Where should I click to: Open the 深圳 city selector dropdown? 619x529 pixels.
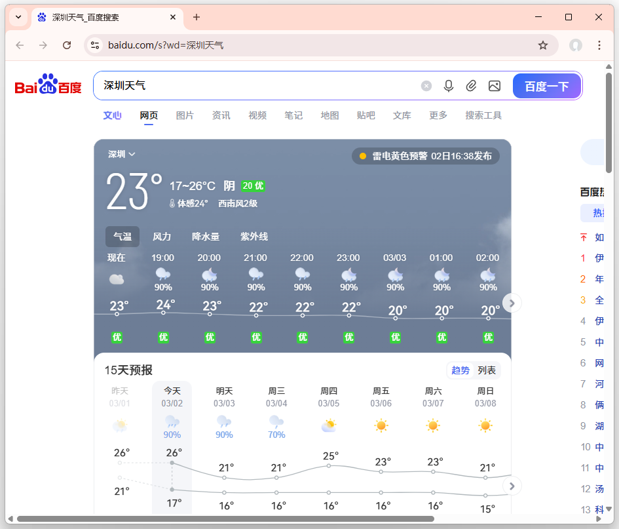pyautogui.click(x=120, y=154)
